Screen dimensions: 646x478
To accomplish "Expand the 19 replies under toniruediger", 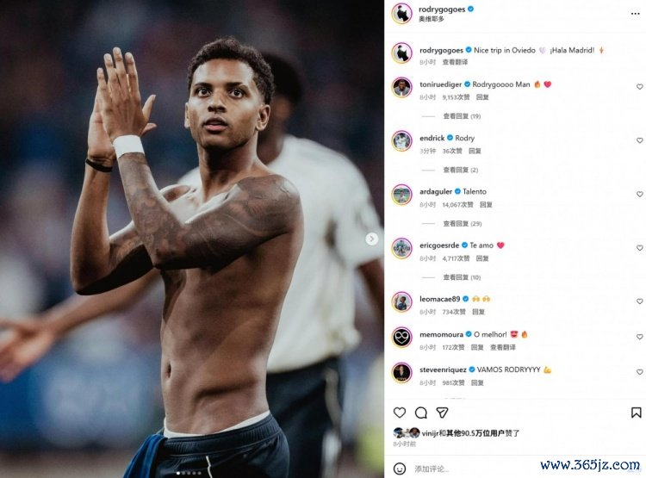I will point(462,116).
